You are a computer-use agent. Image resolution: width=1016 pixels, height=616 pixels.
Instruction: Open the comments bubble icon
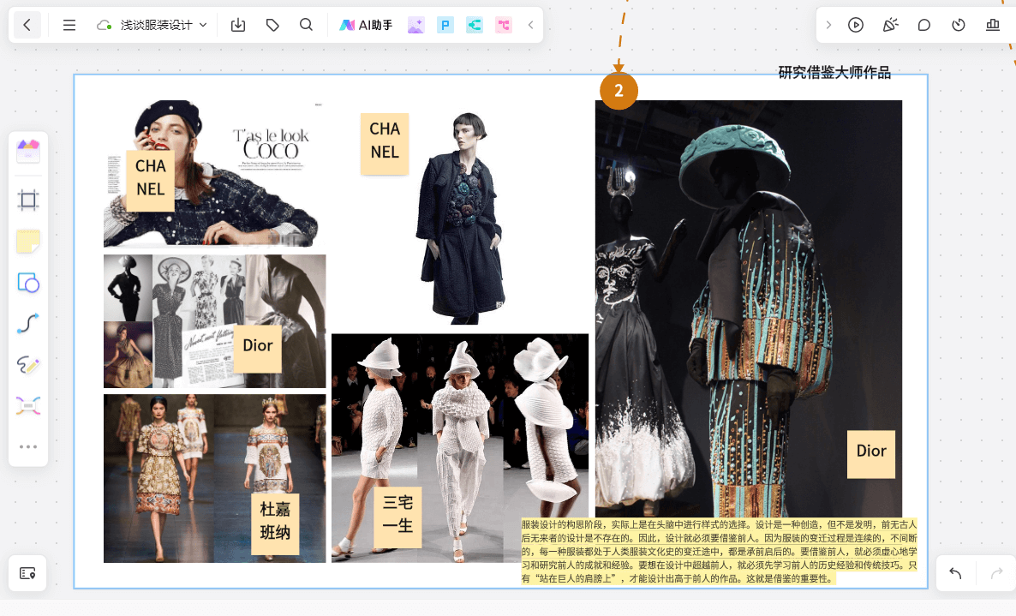pyautogui.click(x=924, y=25)
